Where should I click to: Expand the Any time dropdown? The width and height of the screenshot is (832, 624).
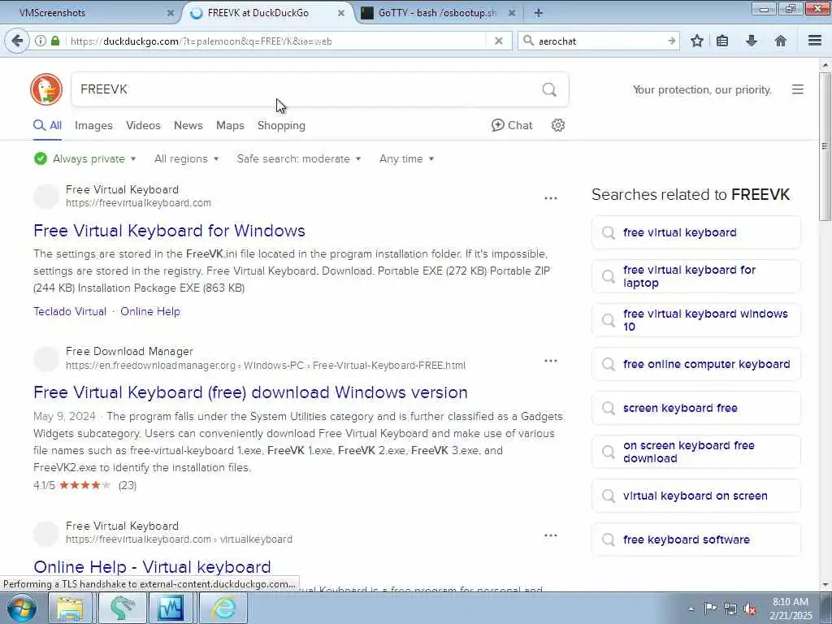(x=406, y=158)
